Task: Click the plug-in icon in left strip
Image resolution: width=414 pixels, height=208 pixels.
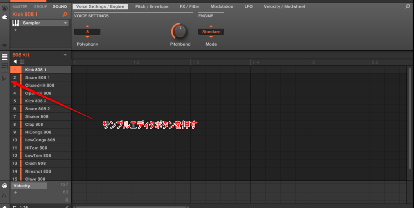Action: [x=5, y=17]
